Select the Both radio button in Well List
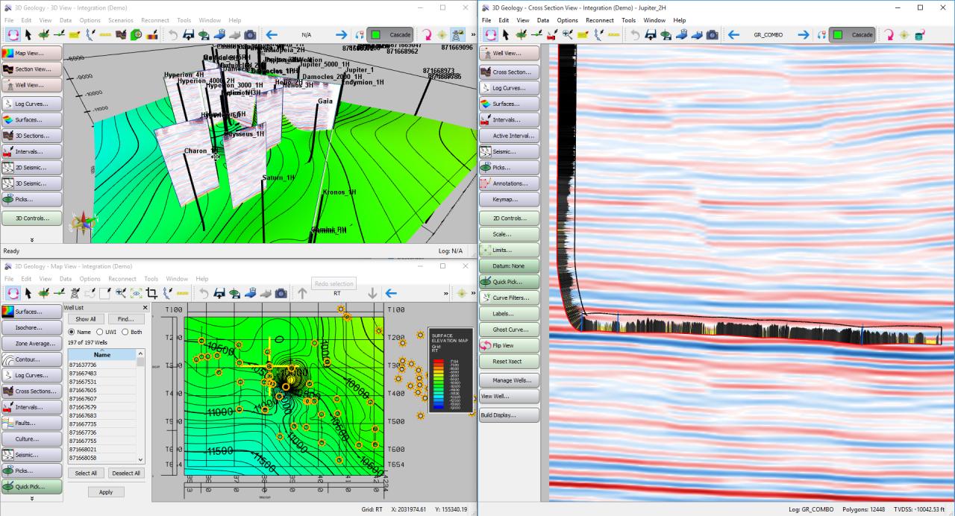Viewport: 955px width, 516px height. click(125, 332)
